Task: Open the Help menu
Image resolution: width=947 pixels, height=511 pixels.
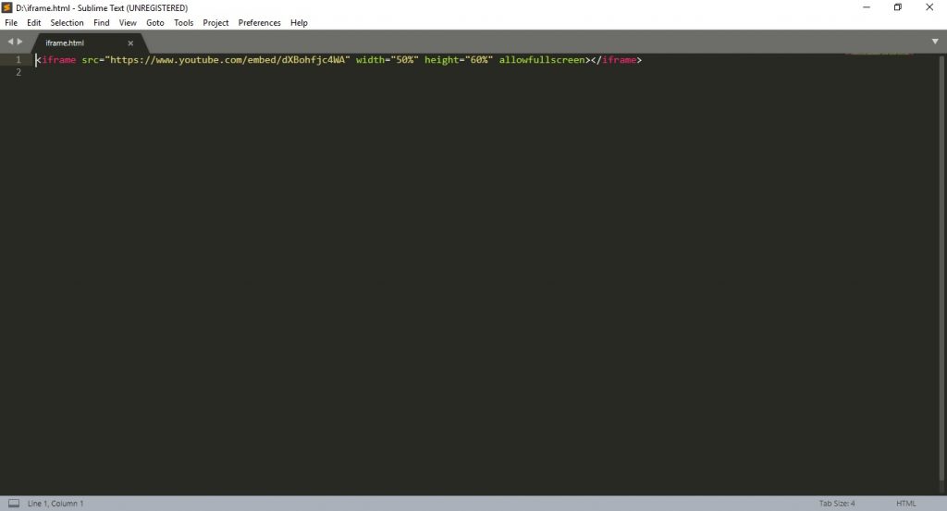Action: tap(299, 23)
